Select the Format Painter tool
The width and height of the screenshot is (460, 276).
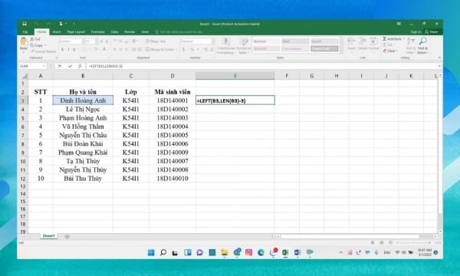[43, 51]
